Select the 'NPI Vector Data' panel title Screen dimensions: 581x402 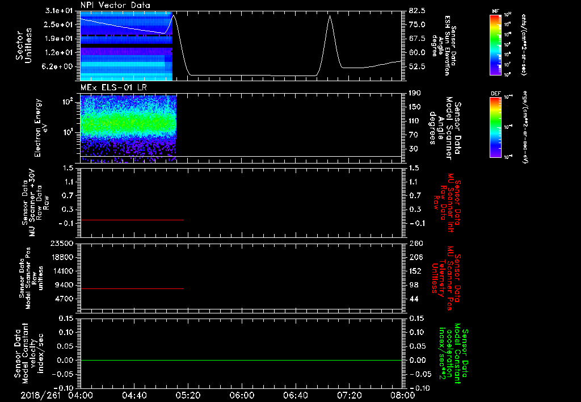coord(115,5)
